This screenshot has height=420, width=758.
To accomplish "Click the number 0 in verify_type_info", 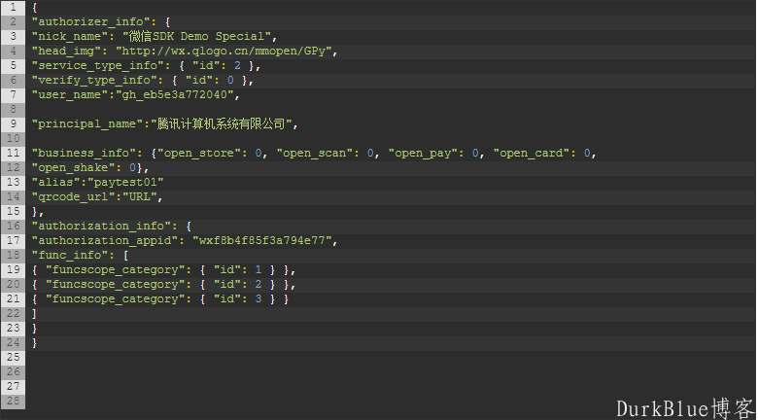I will pyautogui.click(x=230, y=80).
